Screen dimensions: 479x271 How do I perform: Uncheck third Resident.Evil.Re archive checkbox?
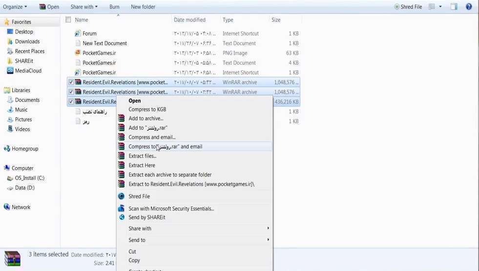71,101
